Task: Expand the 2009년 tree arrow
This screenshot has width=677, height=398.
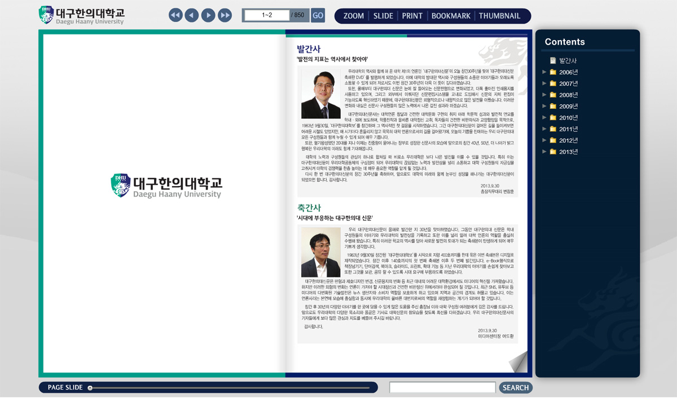Action: 544,106
